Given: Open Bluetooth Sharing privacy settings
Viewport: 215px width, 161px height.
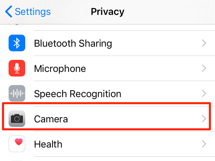Looking at the screenshot, I should click(x=73, y=43).
